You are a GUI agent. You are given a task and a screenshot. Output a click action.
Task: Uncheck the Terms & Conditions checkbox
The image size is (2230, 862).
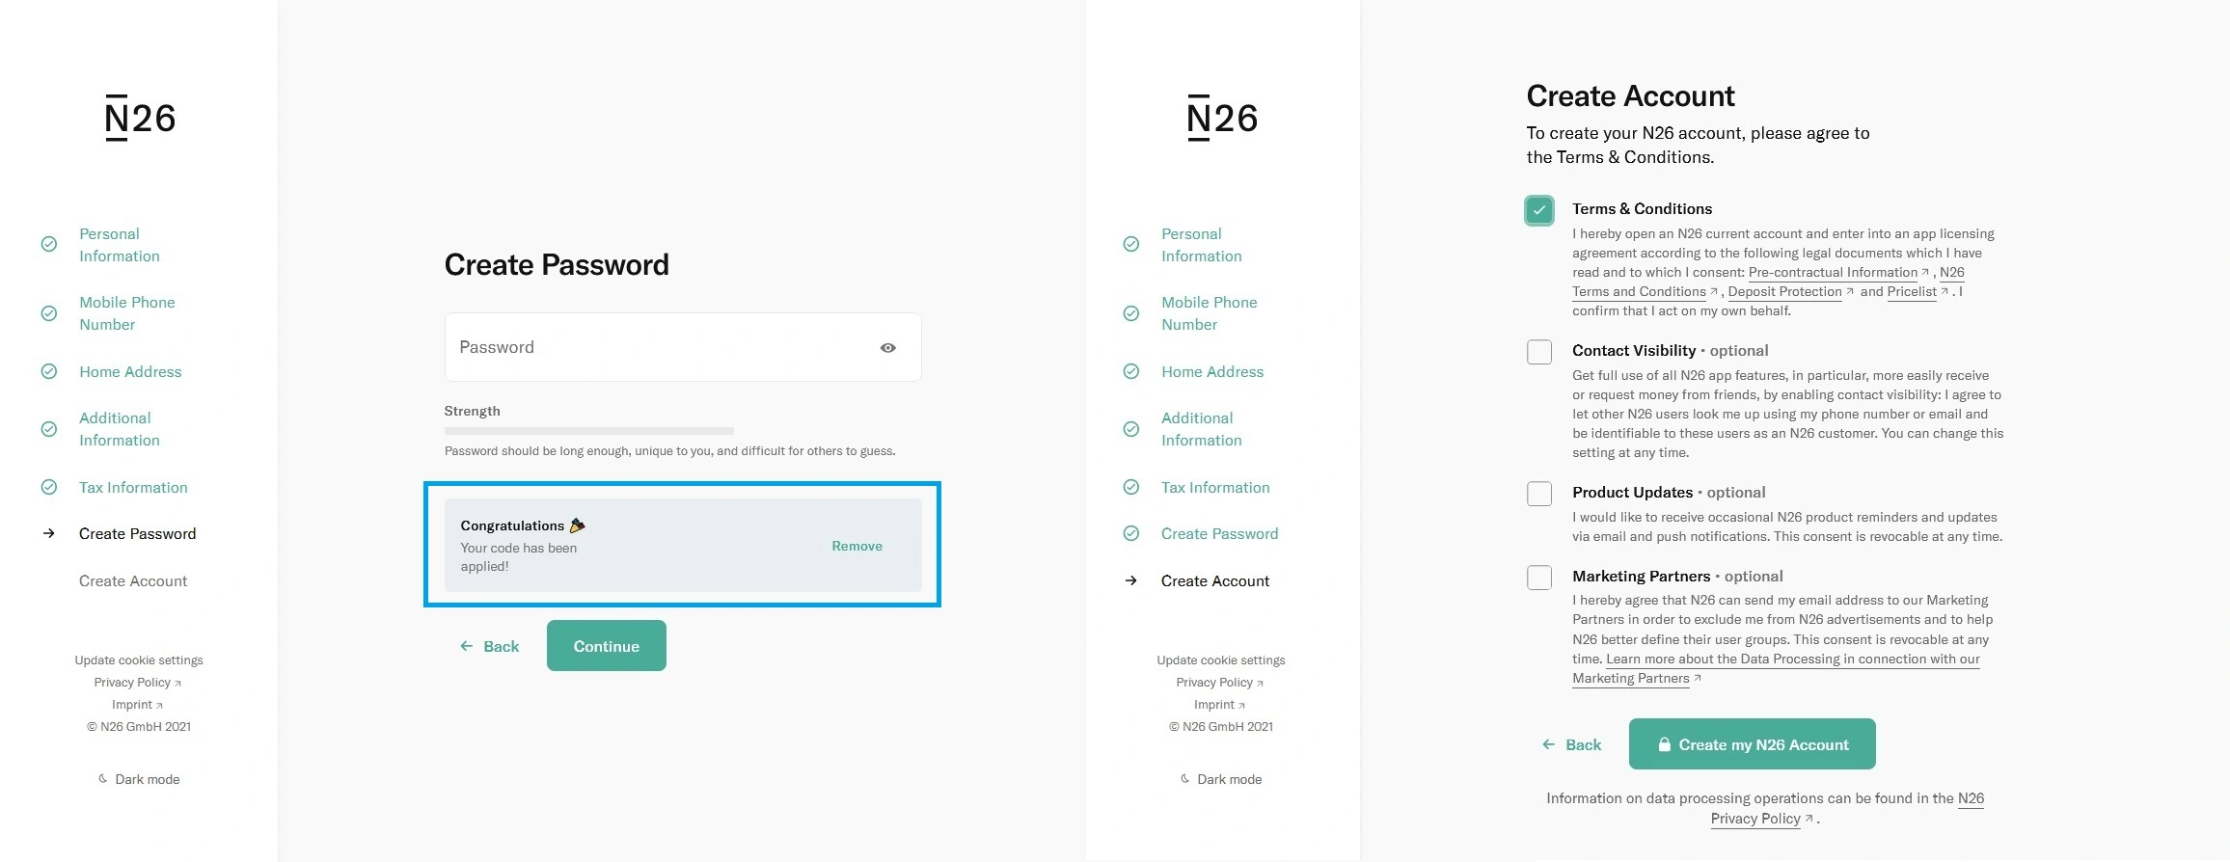pos(1539,210)
